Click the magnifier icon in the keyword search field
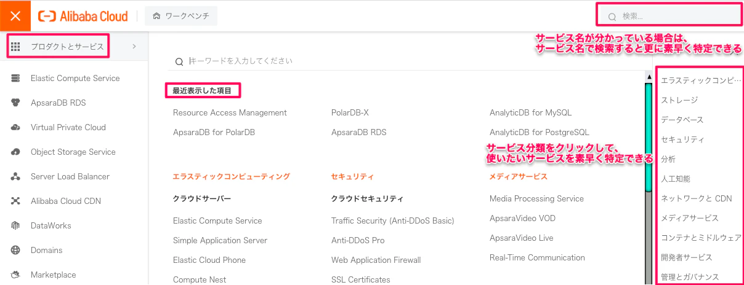This screenshot has width=744, height=285. click(179, 61)
